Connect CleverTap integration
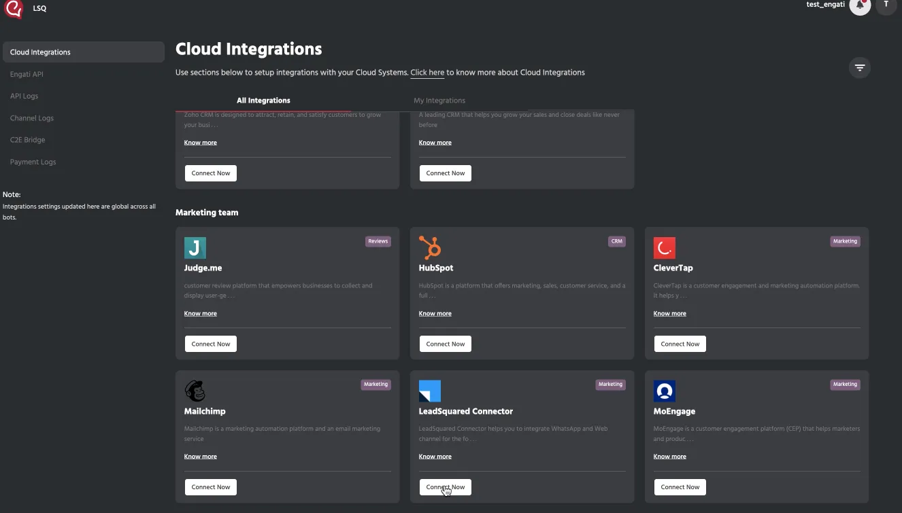The image size is (902, 513). point(680,344)
